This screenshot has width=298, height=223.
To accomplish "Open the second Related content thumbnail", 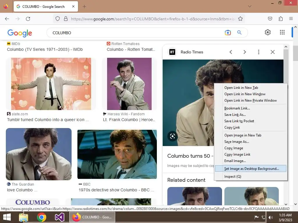I will [x=251, y=196].
